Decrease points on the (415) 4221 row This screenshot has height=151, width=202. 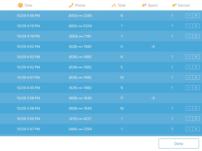(x=189, y=118)
